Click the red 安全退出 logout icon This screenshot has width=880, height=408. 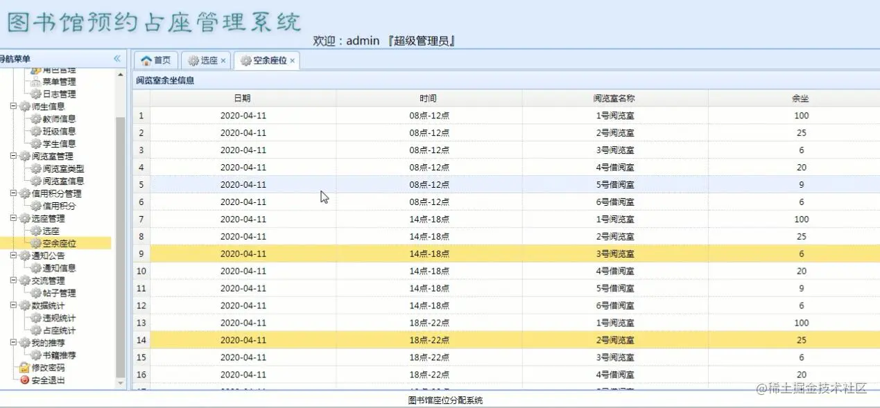(24, 380)
